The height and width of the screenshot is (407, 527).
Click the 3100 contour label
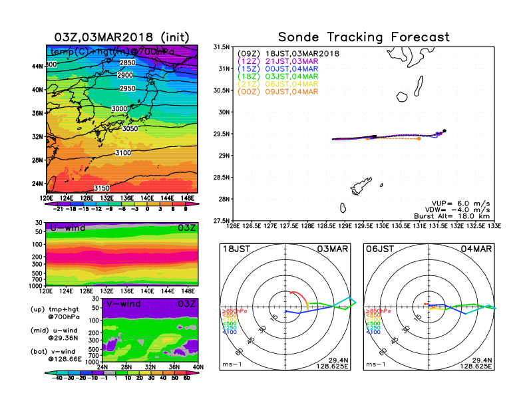tap(123, 153)
